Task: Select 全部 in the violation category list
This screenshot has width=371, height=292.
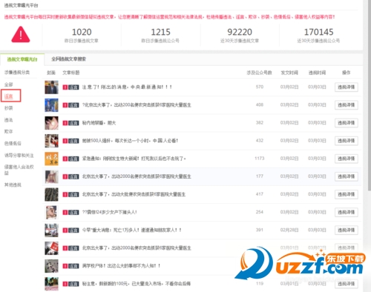Action: point(9,84)
